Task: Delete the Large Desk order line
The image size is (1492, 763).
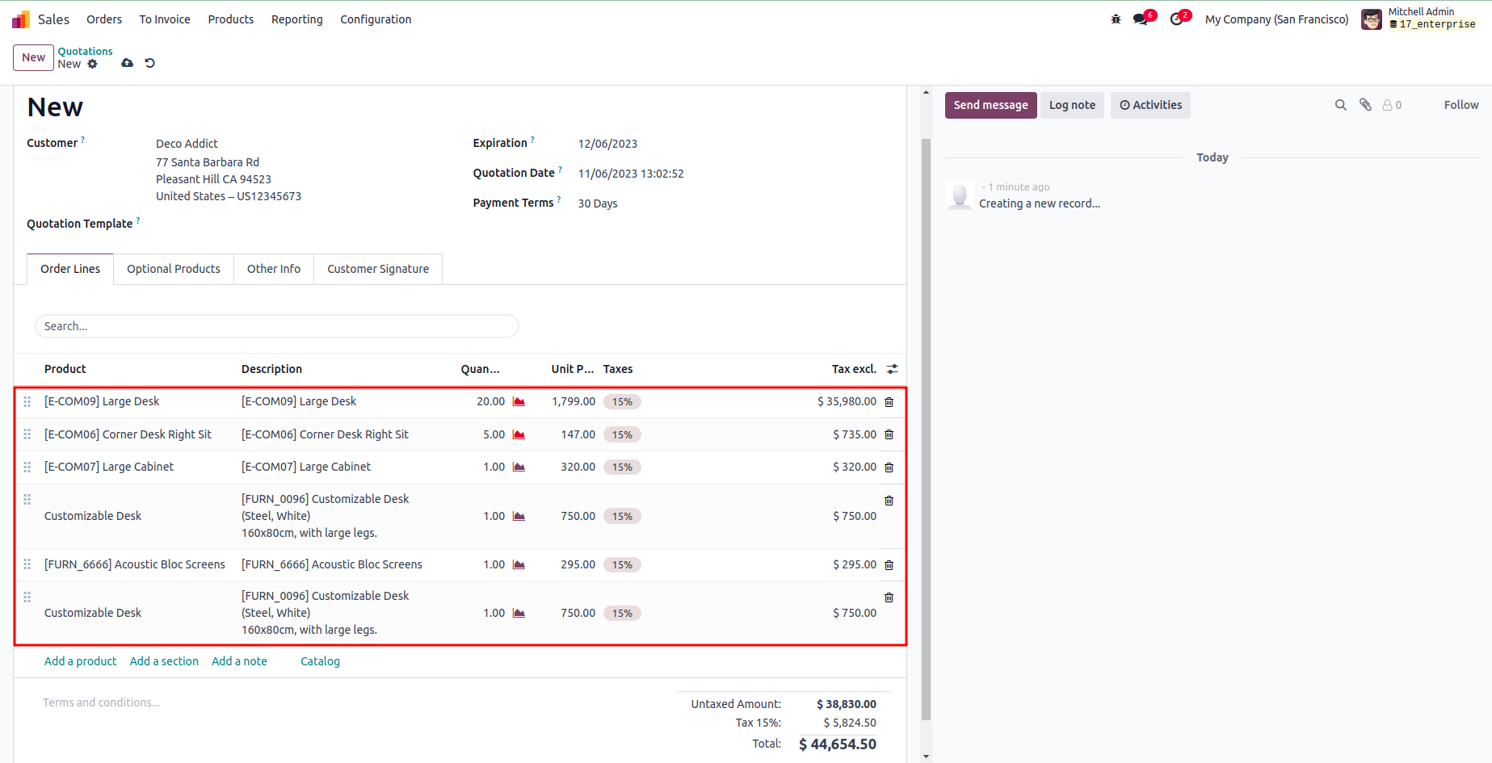Action: (889, 402)
